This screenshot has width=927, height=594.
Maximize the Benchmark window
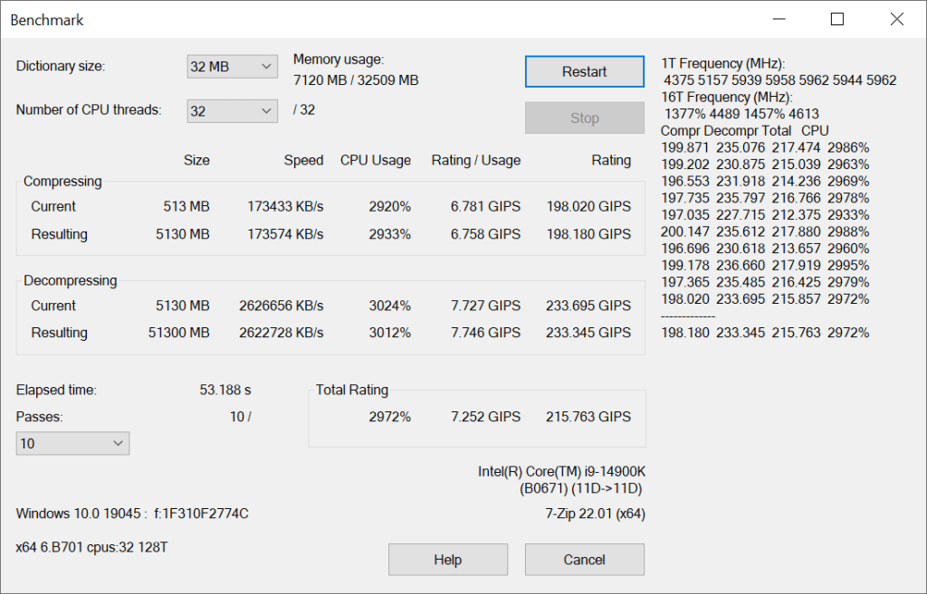coord(837,20)
